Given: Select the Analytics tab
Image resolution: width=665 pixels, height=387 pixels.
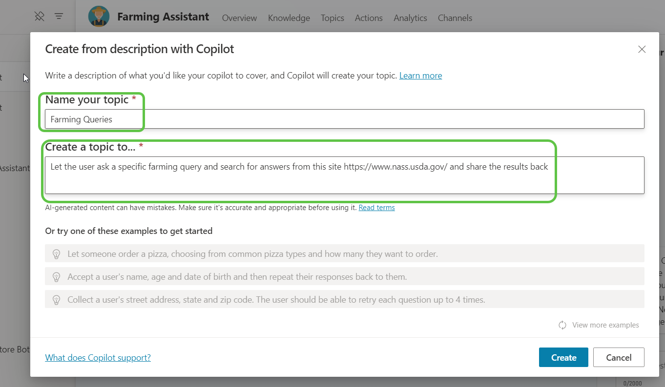Looking at the screenshot, I should tap(410, 18).
